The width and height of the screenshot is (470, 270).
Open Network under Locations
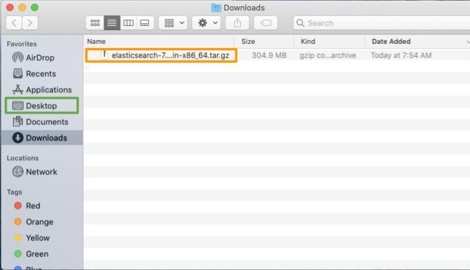coord(42,172)
